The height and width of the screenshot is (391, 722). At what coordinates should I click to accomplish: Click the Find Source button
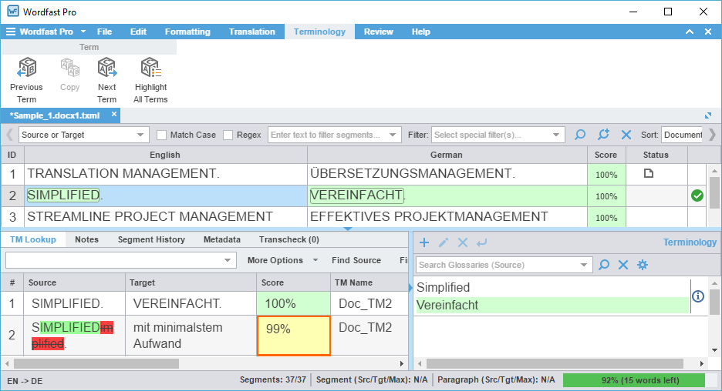(356, 260)
